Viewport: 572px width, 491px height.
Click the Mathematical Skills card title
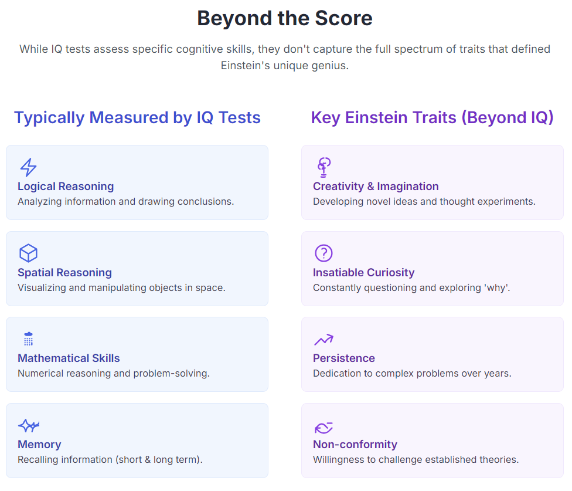[69, 358]
